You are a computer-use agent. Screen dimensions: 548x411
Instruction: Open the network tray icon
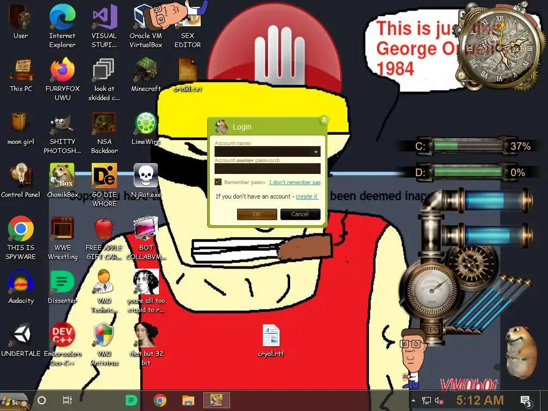point(427,400)
